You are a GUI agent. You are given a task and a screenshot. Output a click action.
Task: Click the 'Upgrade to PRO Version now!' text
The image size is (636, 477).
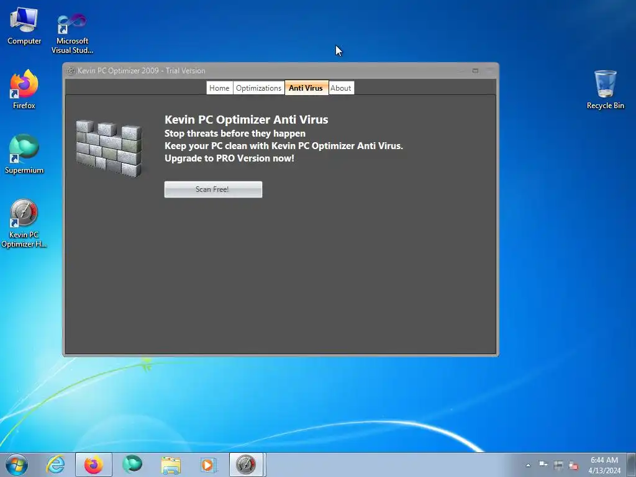coord(229,158)
